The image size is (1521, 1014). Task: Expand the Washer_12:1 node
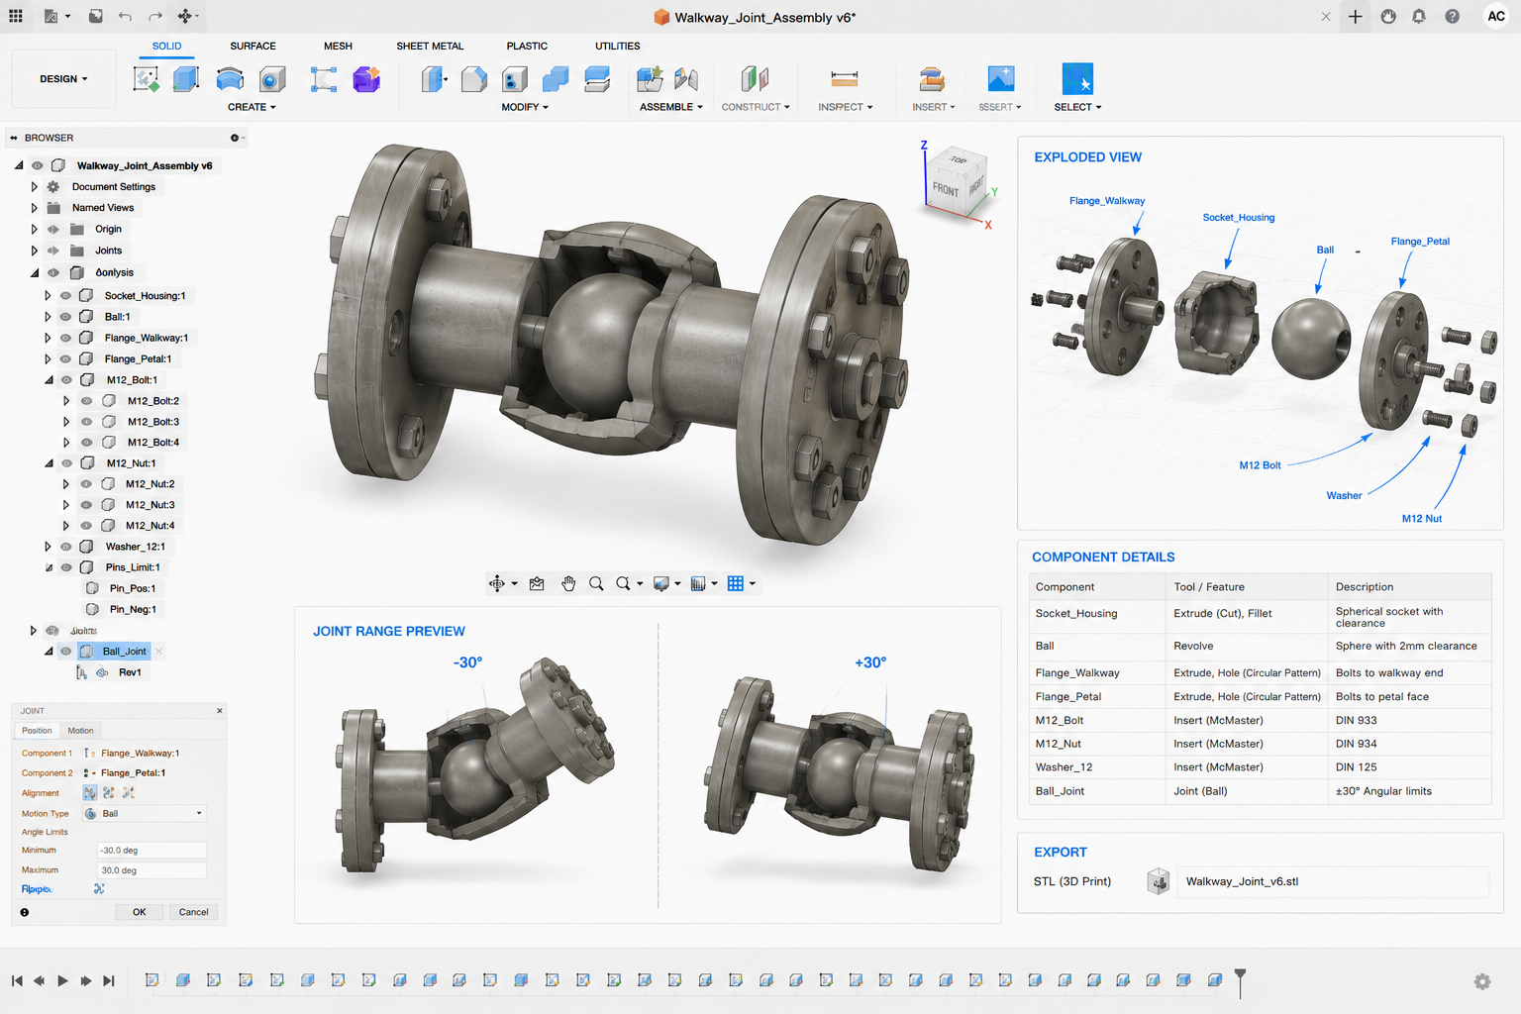coord(48,547)
